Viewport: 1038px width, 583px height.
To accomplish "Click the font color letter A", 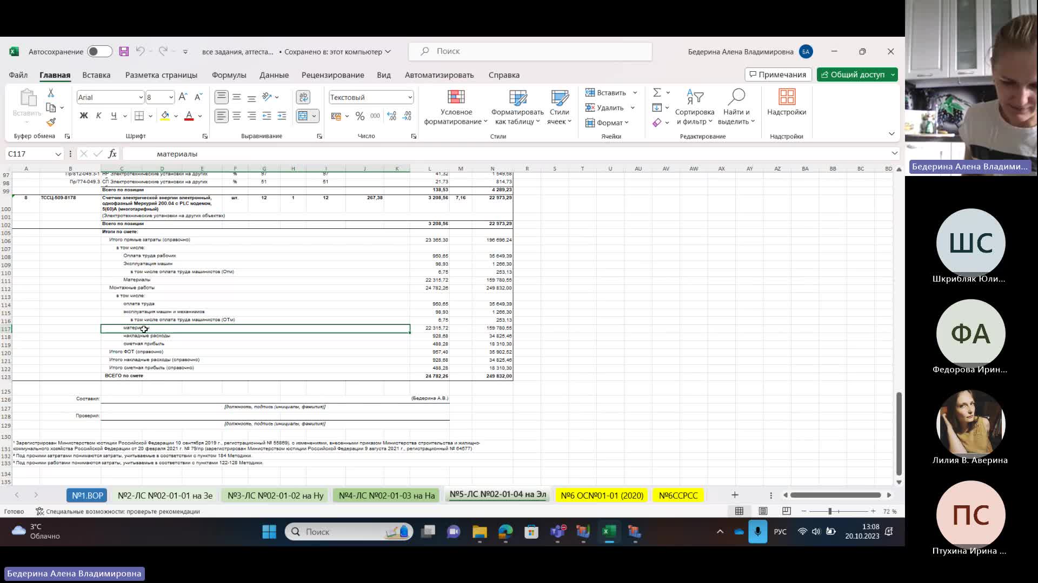I will click(x=189, y=116).
